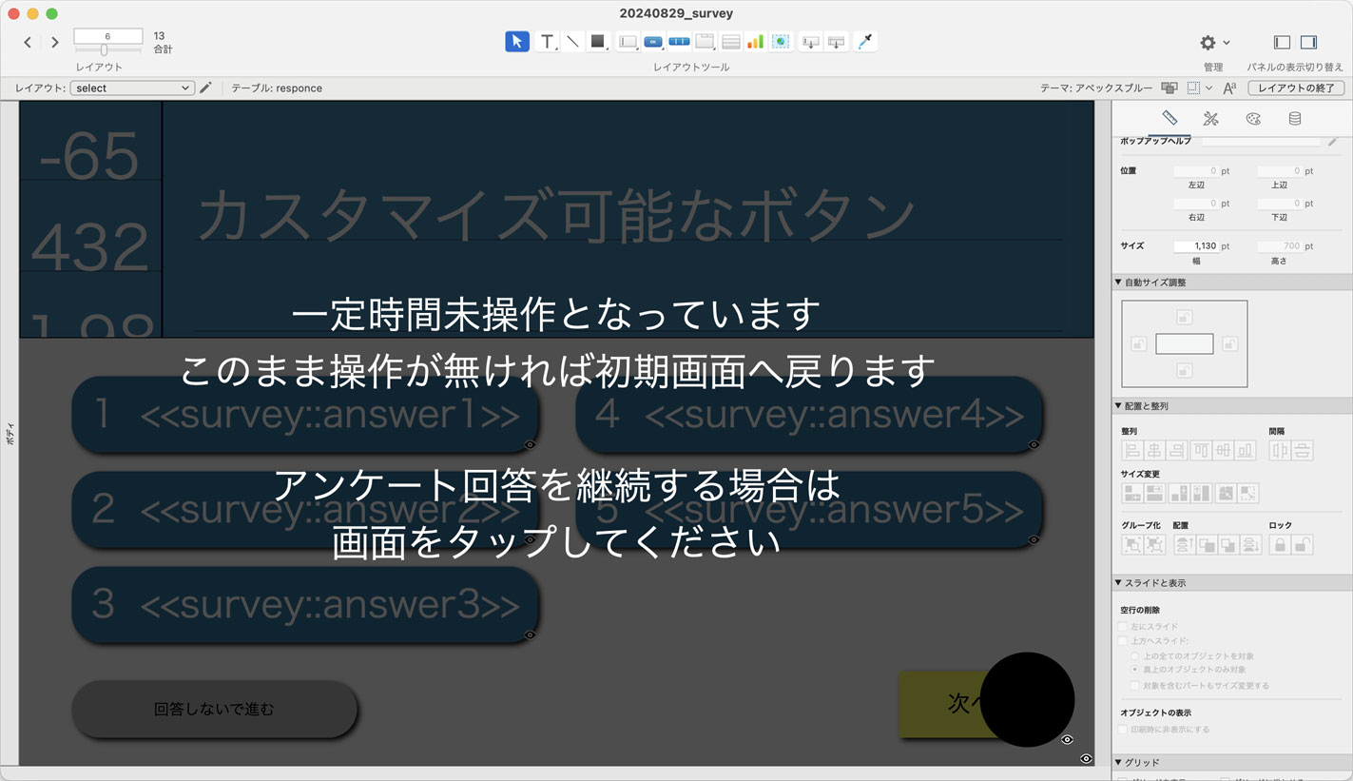
Task: Click the unlock object icon
Action: click(x=1303, y=545)
